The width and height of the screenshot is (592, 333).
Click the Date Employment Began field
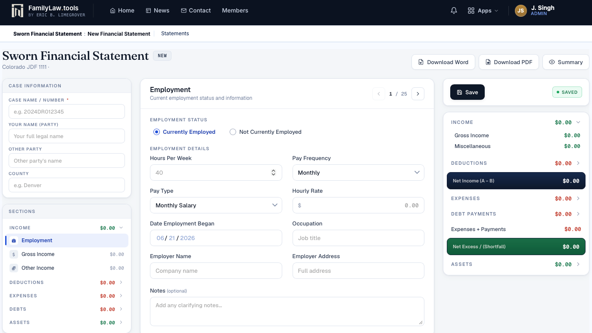(x=216, y=238)
